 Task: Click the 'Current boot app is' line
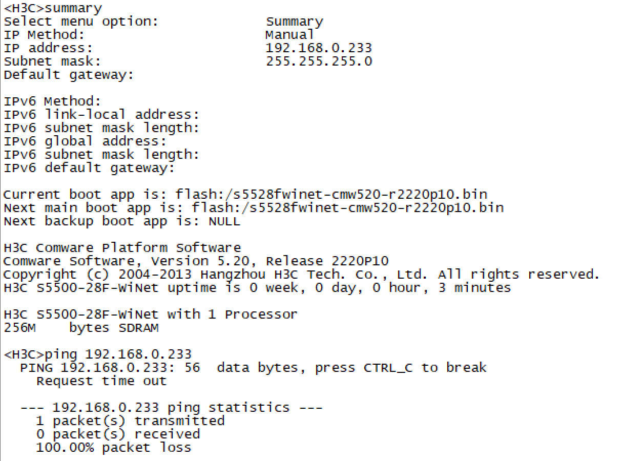(x=245, y=195)
